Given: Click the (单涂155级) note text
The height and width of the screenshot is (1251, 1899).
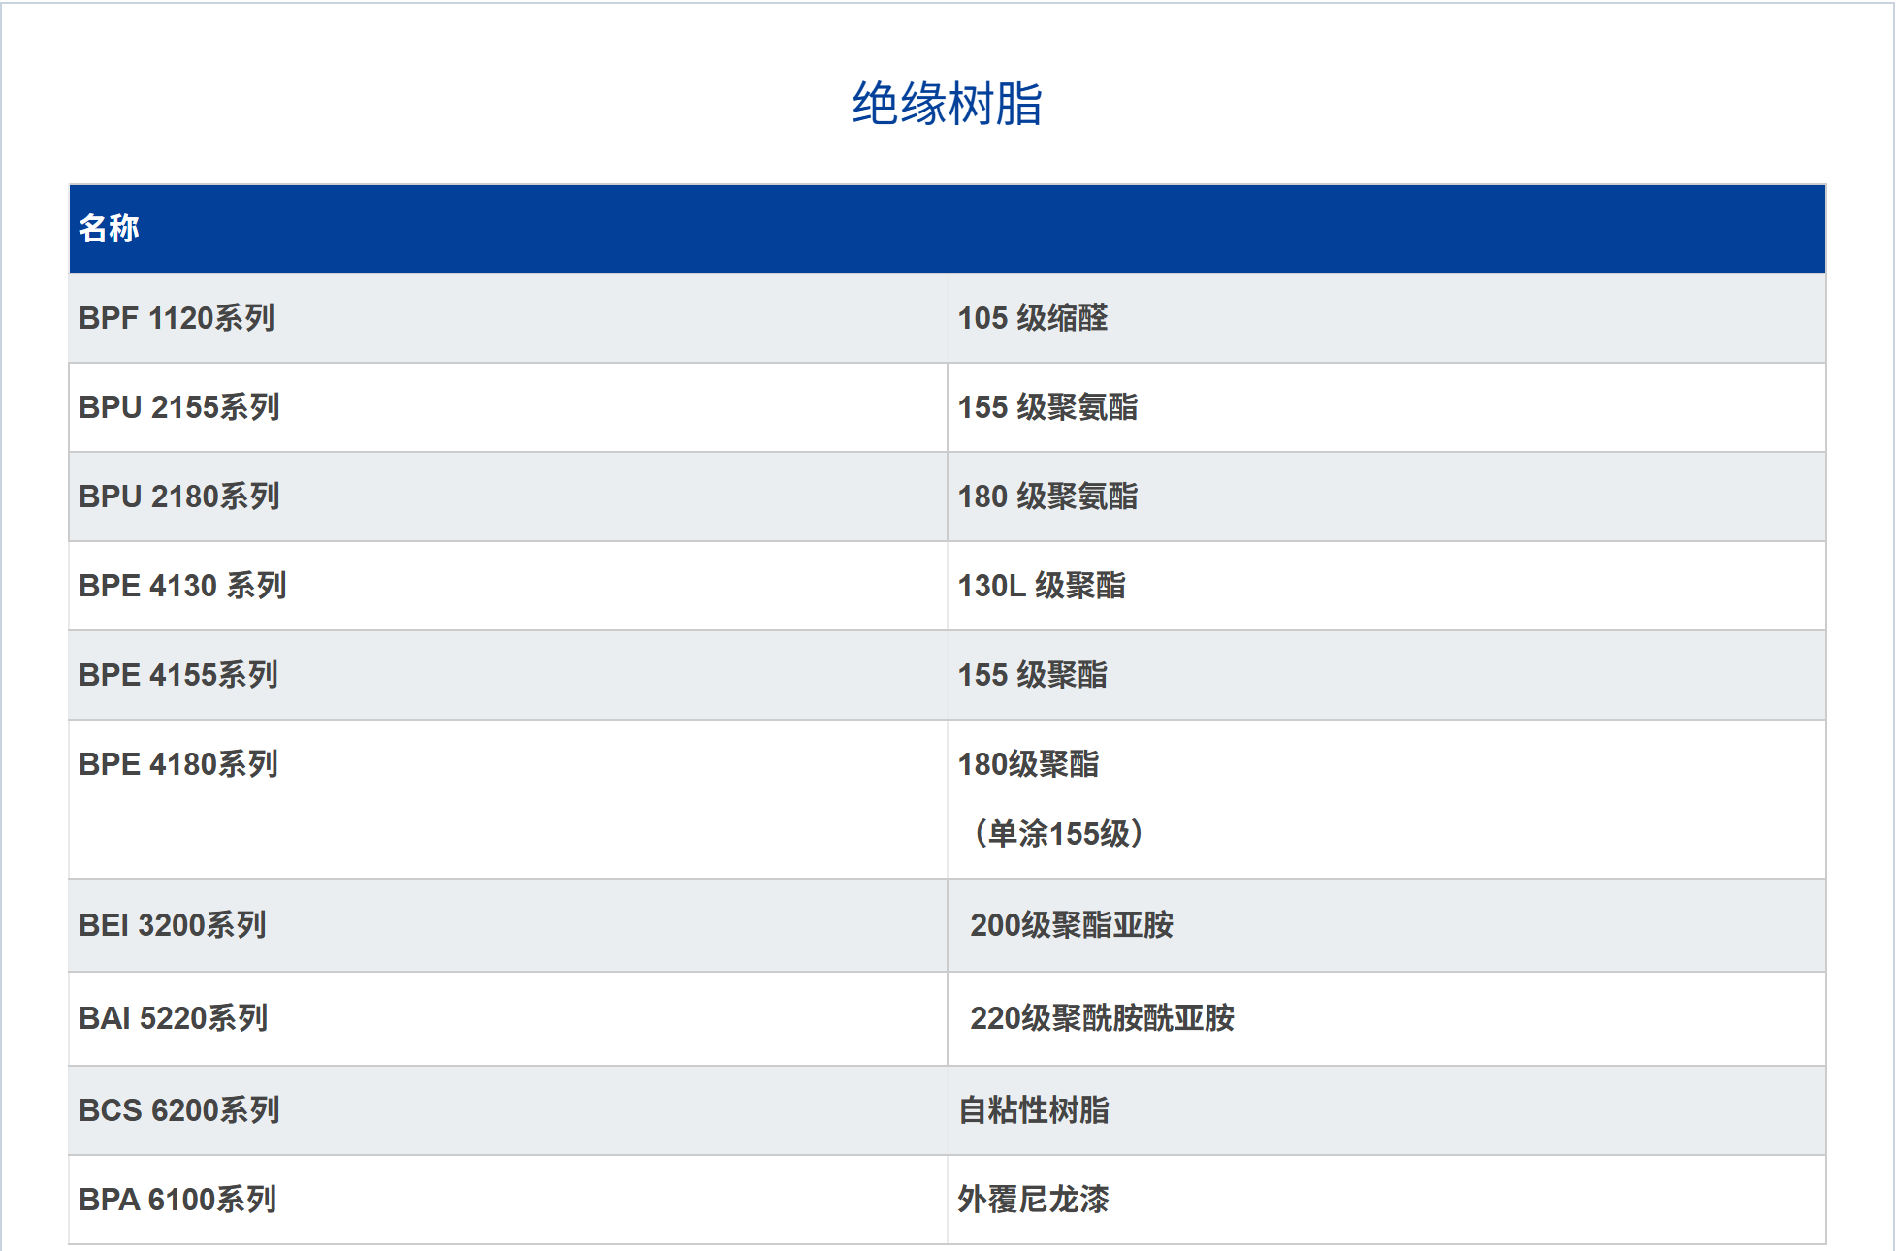Looking at the screenshot, I should click(1059, 834).
